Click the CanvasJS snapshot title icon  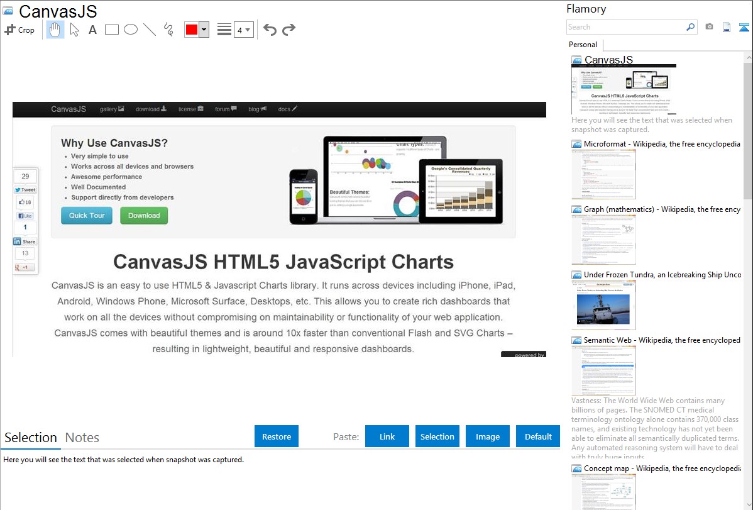8,11
